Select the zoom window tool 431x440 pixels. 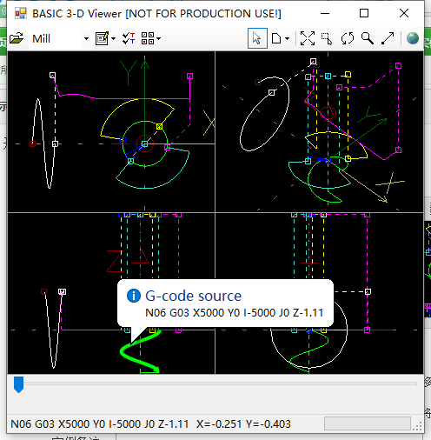(327, 38)
